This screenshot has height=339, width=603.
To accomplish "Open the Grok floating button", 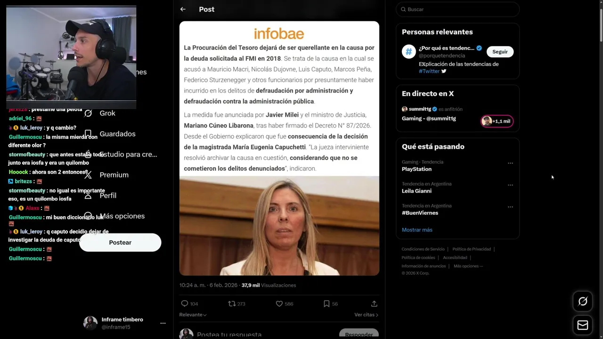I will 583,301.
